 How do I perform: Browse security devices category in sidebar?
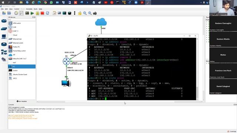[4, 44]
